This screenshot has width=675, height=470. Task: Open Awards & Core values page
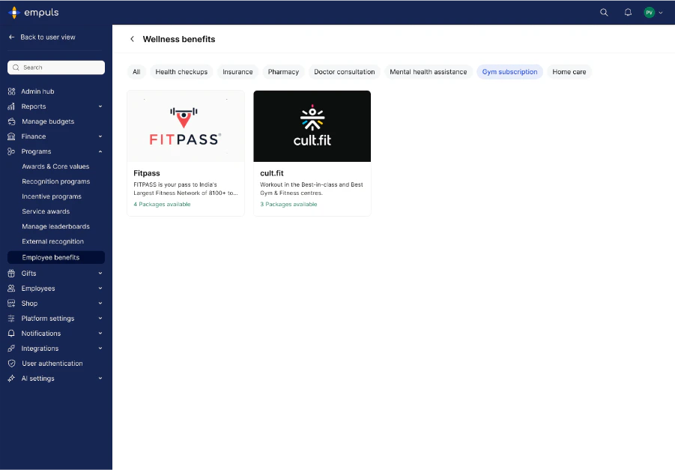[x=55, y=166]
